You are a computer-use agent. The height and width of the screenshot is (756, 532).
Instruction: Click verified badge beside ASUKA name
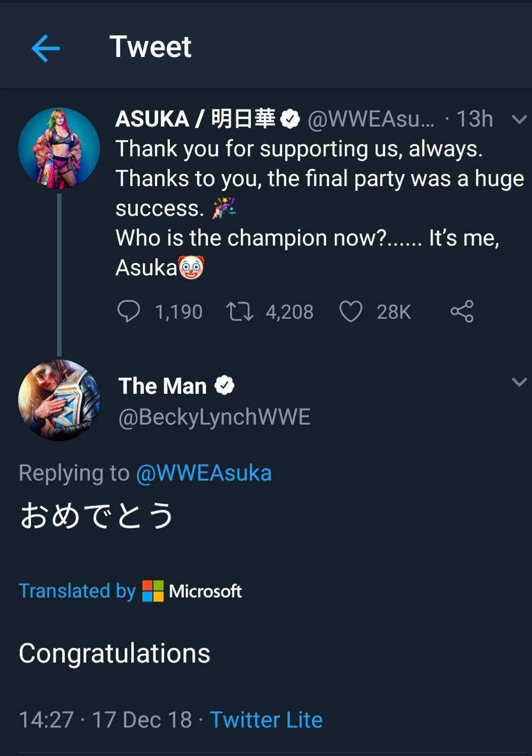point(290,120)
